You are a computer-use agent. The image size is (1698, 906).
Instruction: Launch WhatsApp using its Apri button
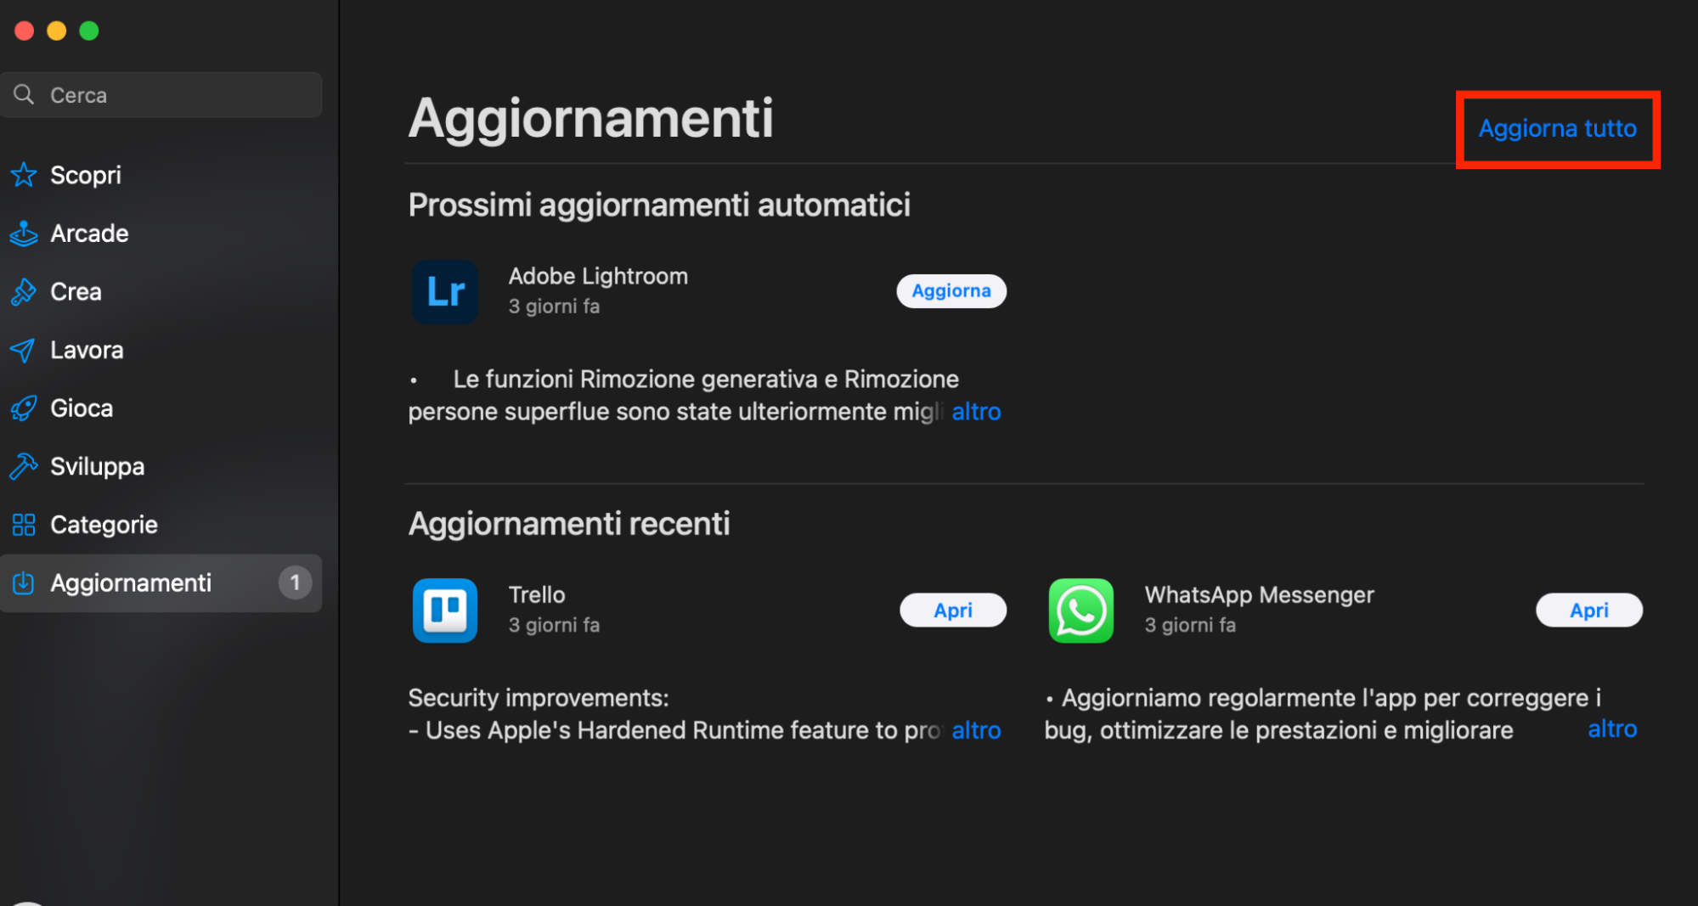click(1588, 610)
